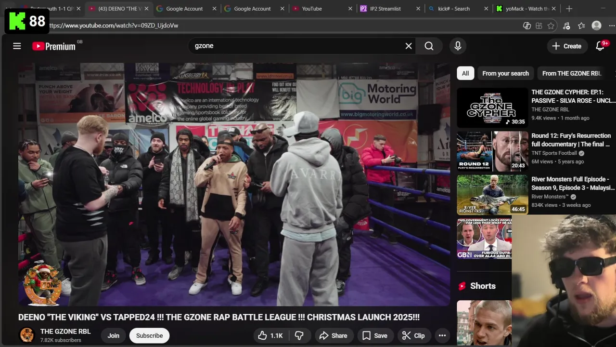616x347 pixels.
Task: Run search with the magnifying glass button
Action: click(429, 46)
